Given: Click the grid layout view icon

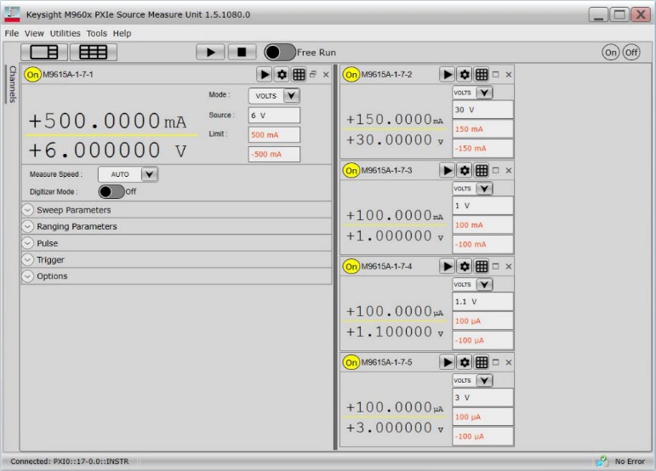Looking at the screenshot, I should pos(93,52).
